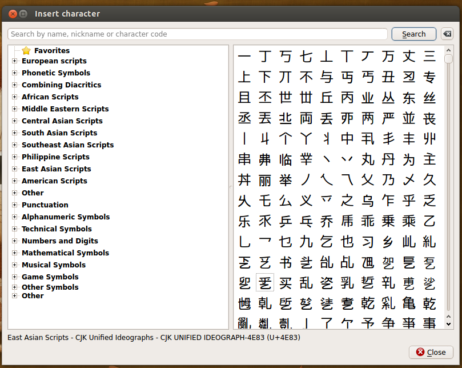The width and height of the screenshot is (462, 368).
Task: Select Technical Symbols in the category list
Action: (57, 229)
